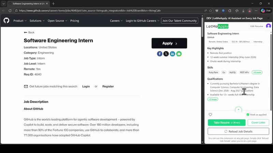Click the Internship tag
This screenshot has height=153, width=273.
point(258,41)
